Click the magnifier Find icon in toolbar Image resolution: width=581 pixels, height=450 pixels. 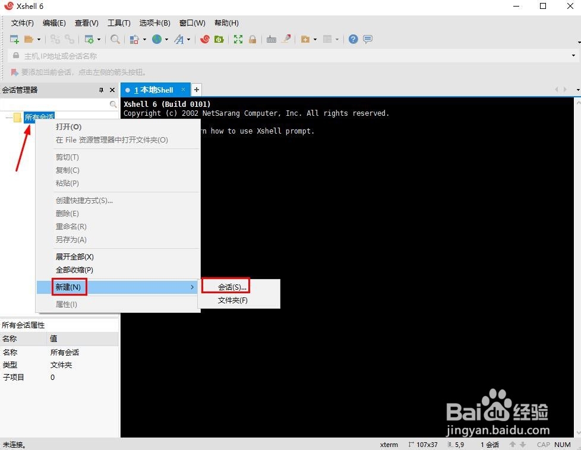tap(115, 39)
